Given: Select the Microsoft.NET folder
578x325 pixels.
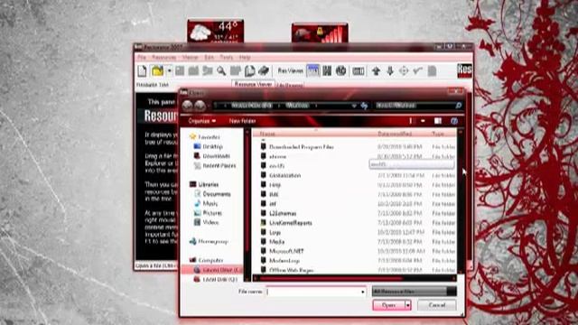Looking at the screenshot, I should (x=286, y=252).
